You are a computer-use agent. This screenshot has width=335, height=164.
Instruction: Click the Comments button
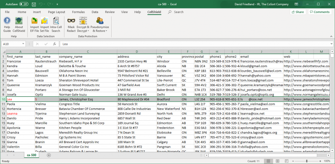[x=320, y=12]
